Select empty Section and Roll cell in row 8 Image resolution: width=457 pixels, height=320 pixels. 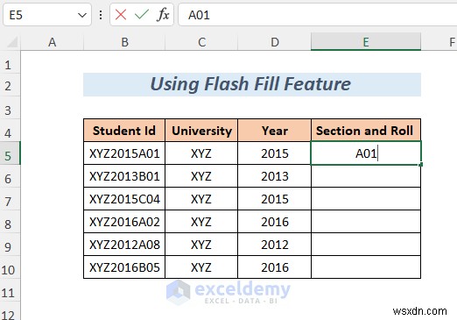click(x=366, y=222)
